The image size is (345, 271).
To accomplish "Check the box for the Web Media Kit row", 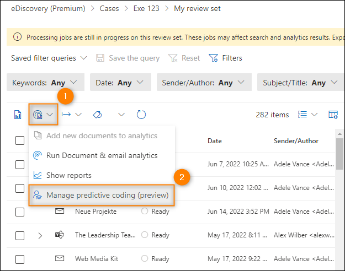I will tap(20, 259).
